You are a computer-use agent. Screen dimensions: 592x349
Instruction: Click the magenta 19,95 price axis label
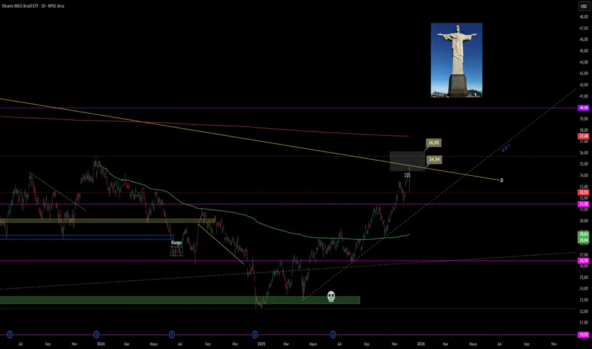coord(583,334)
